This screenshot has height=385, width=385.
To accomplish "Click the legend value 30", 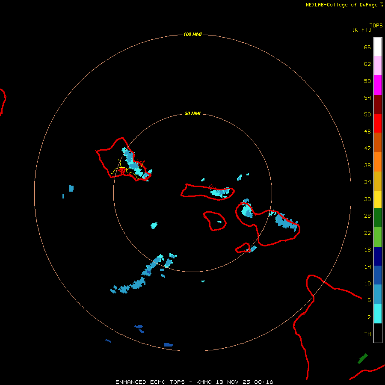I will [x=367, y=199].
